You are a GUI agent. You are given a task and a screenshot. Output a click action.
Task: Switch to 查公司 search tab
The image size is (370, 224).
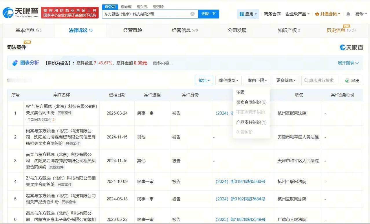pos(110,7)
